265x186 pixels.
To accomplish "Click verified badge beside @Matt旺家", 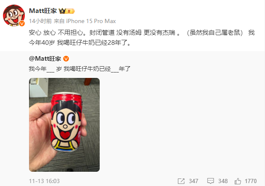I will 66,59.
